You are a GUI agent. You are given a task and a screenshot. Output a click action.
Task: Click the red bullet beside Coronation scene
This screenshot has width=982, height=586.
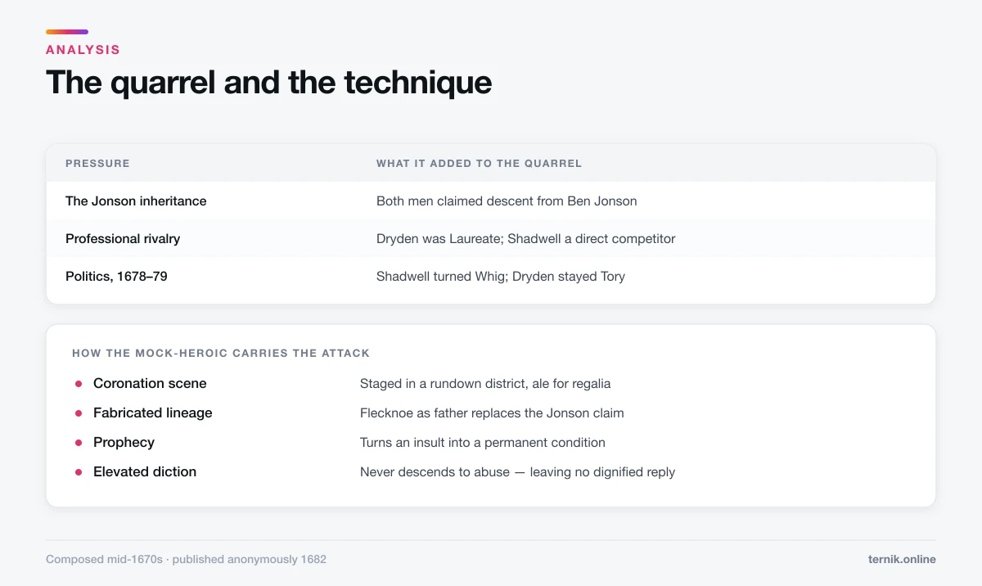79,384
